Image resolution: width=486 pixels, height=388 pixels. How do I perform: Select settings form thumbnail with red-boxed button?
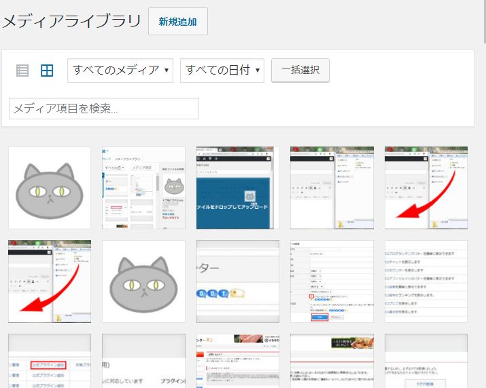tap(332, 282)
